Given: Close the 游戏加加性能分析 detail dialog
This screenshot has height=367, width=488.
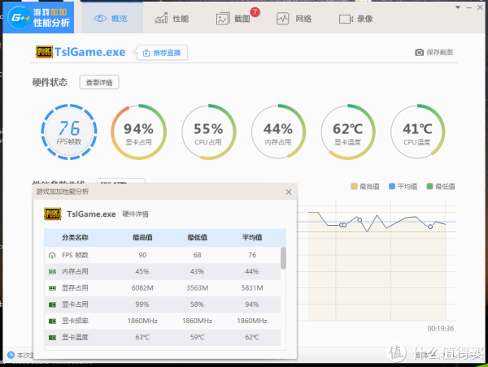Looking at the screenshot, I should click(289, 192).
